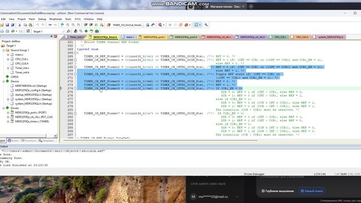
Task: Switch to the main.c editor tab
Action: [x=128, y=37]
